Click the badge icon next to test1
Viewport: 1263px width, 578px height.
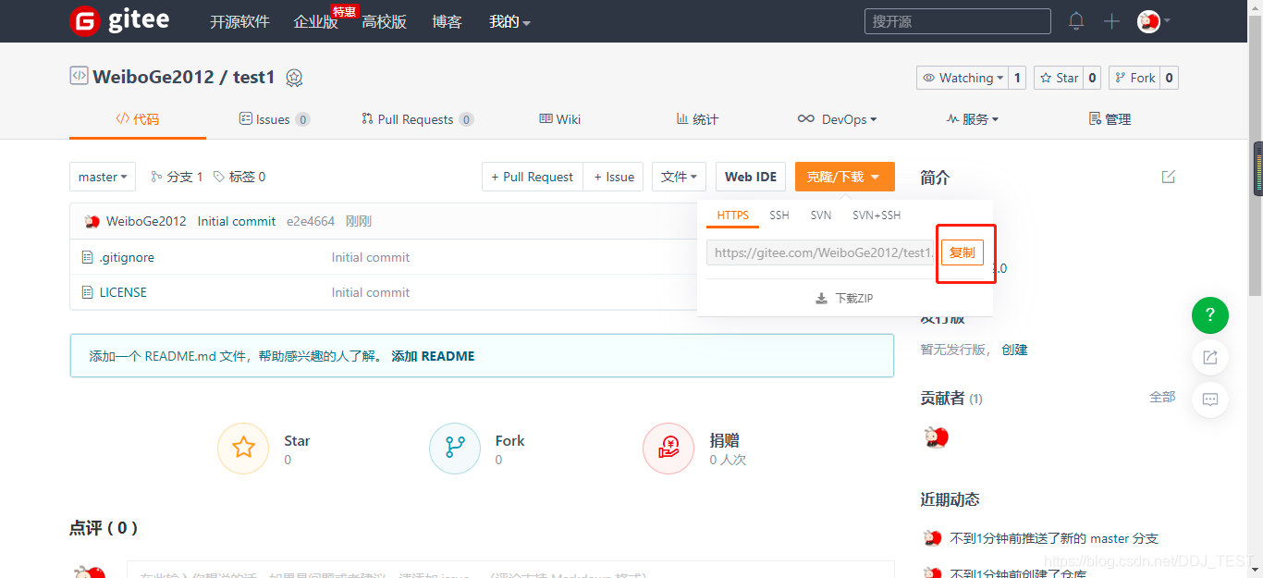pos(294,78)
